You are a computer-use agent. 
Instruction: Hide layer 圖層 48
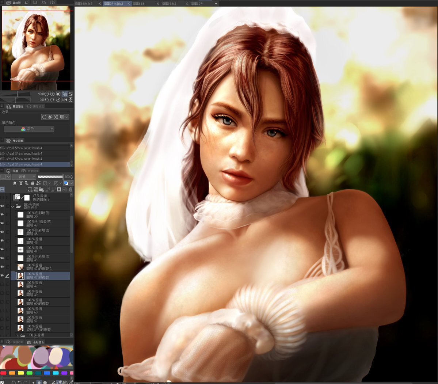point(2,232)
